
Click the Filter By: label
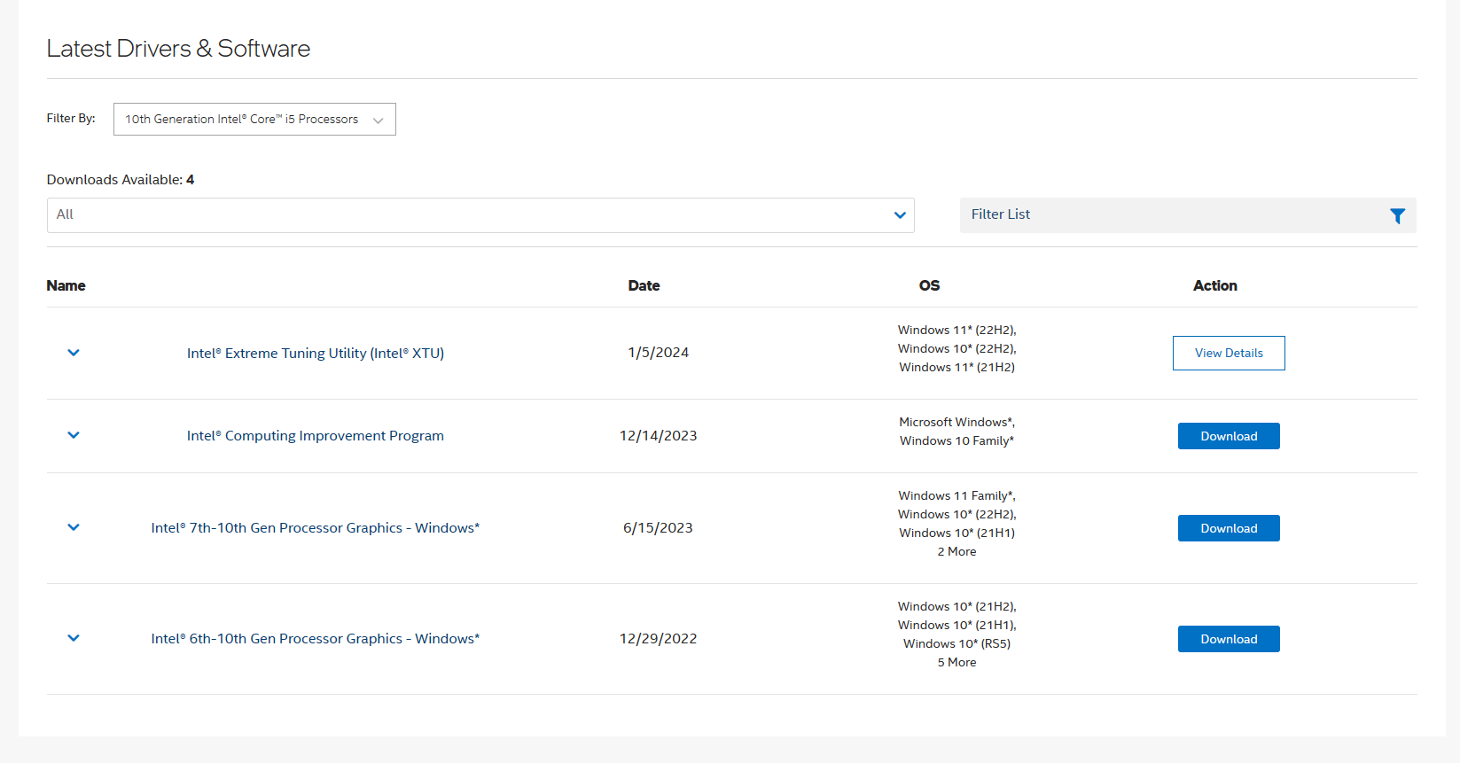(x=71, y=118)
